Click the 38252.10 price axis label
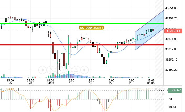This screenshot has height=112, width=185. [171, 60]
